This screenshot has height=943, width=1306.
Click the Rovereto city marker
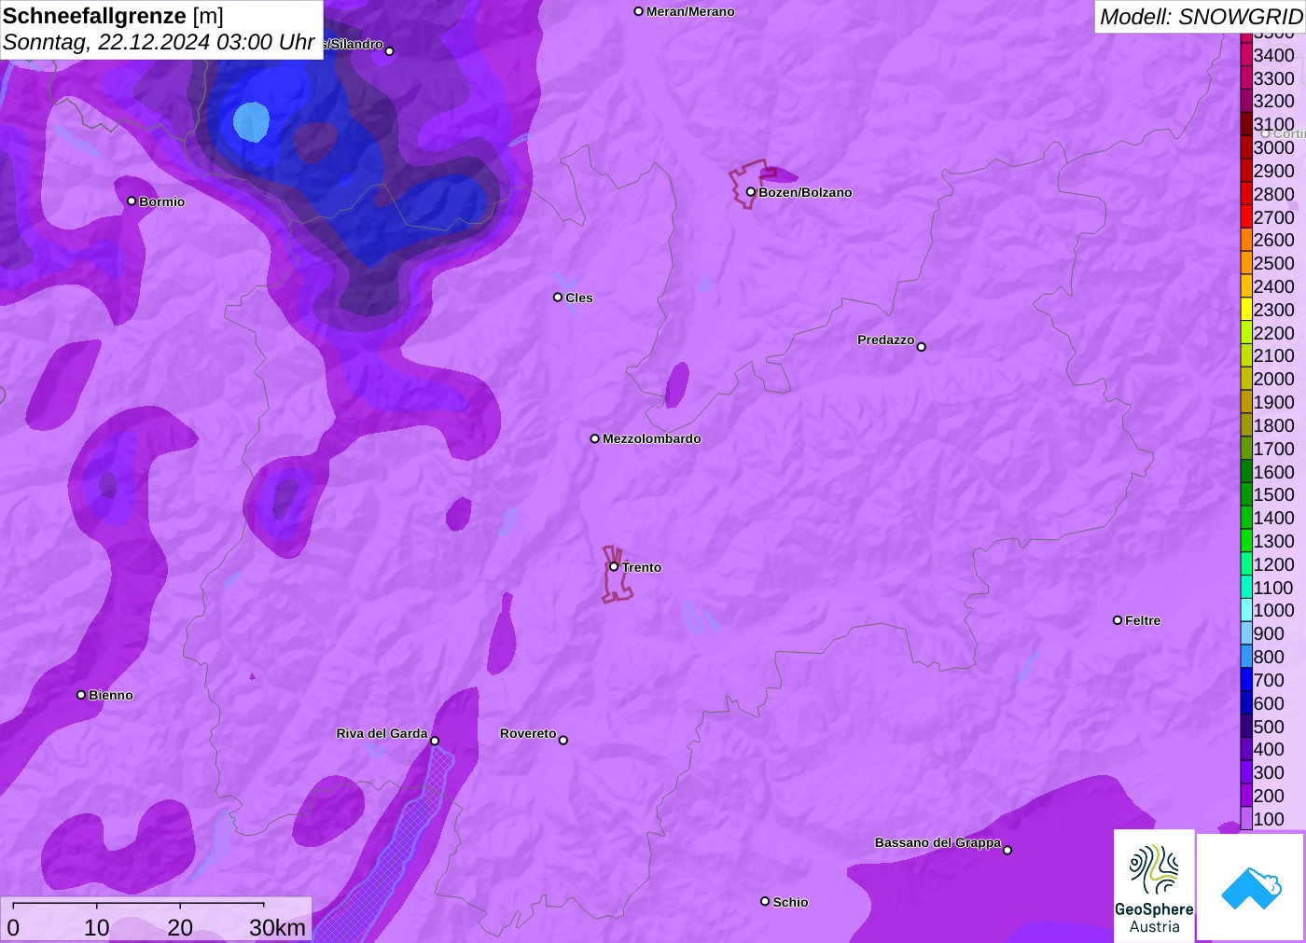pyautogui.click(x=563, y=741)
